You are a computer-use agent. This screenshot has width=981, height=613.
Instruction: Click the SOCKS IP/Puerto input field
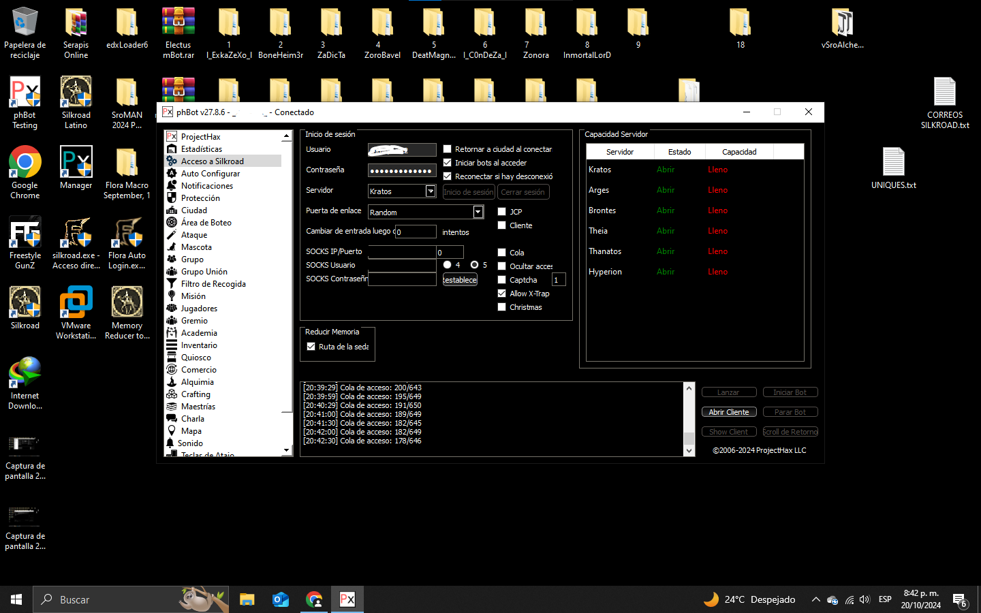point(402,252)
